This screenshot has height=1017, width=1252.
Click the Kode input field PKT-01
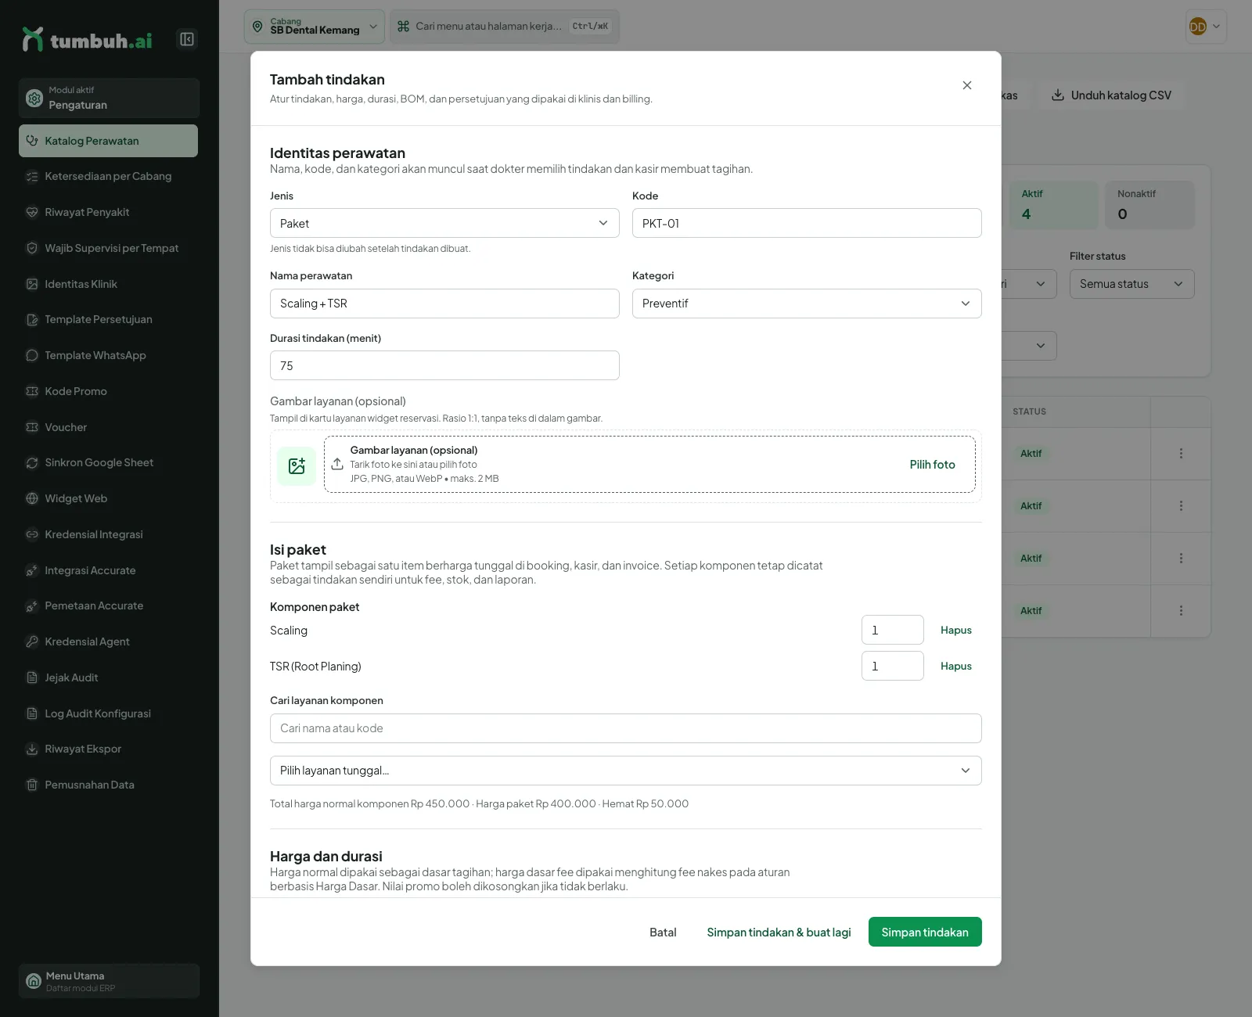point(807,223)
